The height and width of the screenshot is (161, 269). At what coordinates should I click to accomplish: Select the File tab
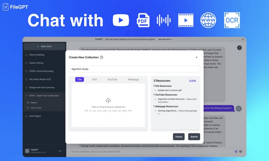[x=79, y=79]
